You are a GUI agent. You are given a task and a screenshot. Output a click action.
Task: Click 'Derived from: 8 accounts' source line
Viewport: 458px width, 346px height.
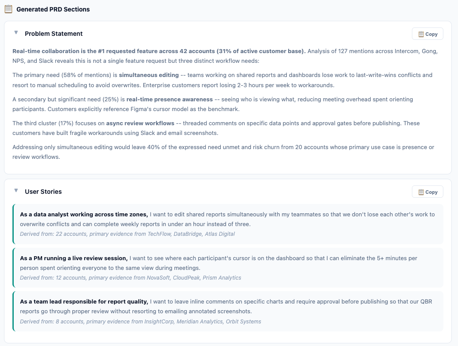click(x=141, y=321)
